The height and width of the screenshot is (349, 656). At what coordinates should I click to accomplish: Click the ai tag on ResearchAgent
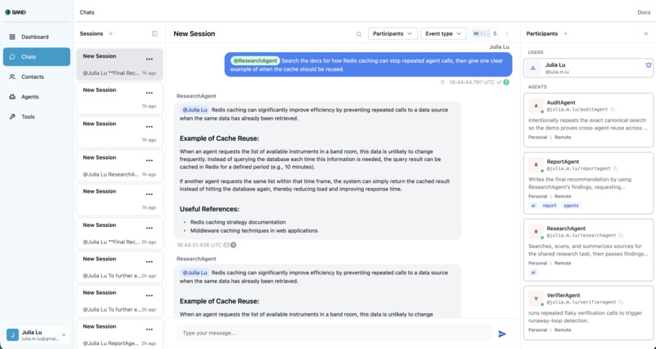pyautogui.click(x=533, y=273)
